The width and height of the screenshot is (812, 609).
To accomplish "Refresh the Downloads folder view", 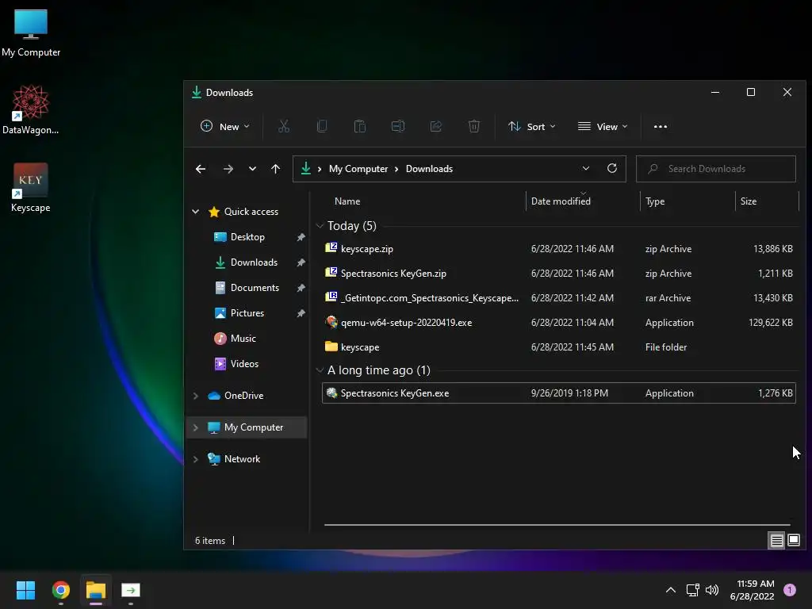I will (612, 168).
